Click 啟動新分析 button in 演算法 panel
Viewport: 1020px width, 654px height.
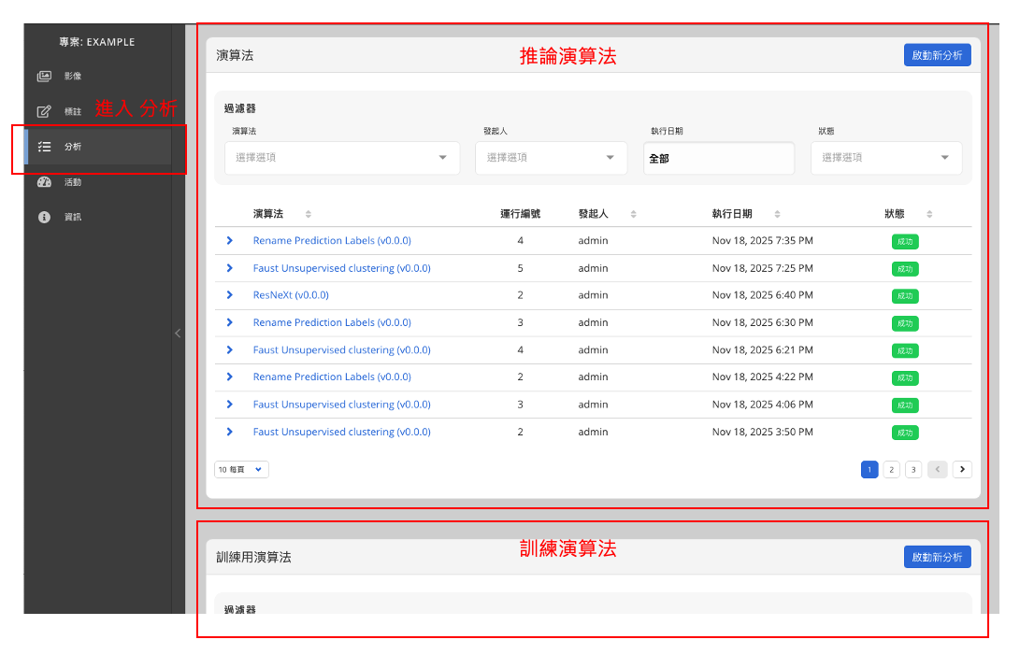tap(937, 55)
